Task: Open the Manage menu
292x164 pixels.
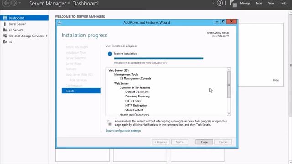Action: pyautogui.click(x=245, y=3)
